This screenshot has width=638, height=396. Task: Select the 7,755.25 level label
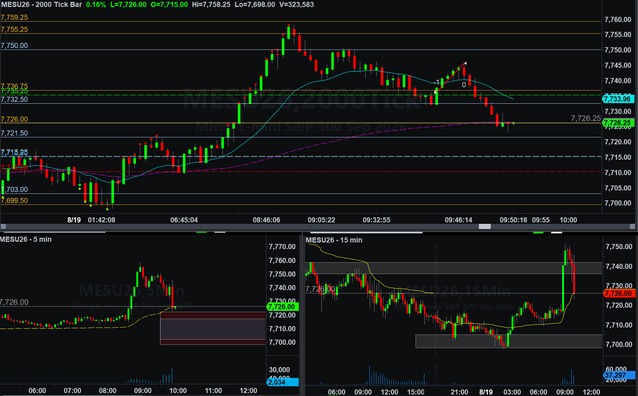(x=14, y=29)
